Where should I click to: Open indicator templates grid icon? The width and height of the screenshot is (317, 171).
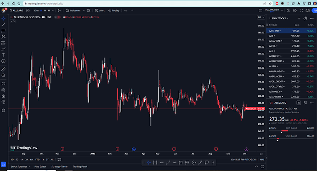(89, 11)
